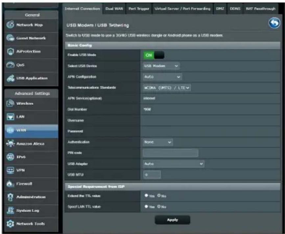Select No for Spoof LAN TTL value
285x234 pixels.
point(159,206)
